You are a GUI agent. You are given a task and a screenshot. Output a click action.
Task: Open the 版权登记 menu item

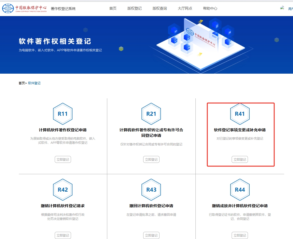coord(134,8)
